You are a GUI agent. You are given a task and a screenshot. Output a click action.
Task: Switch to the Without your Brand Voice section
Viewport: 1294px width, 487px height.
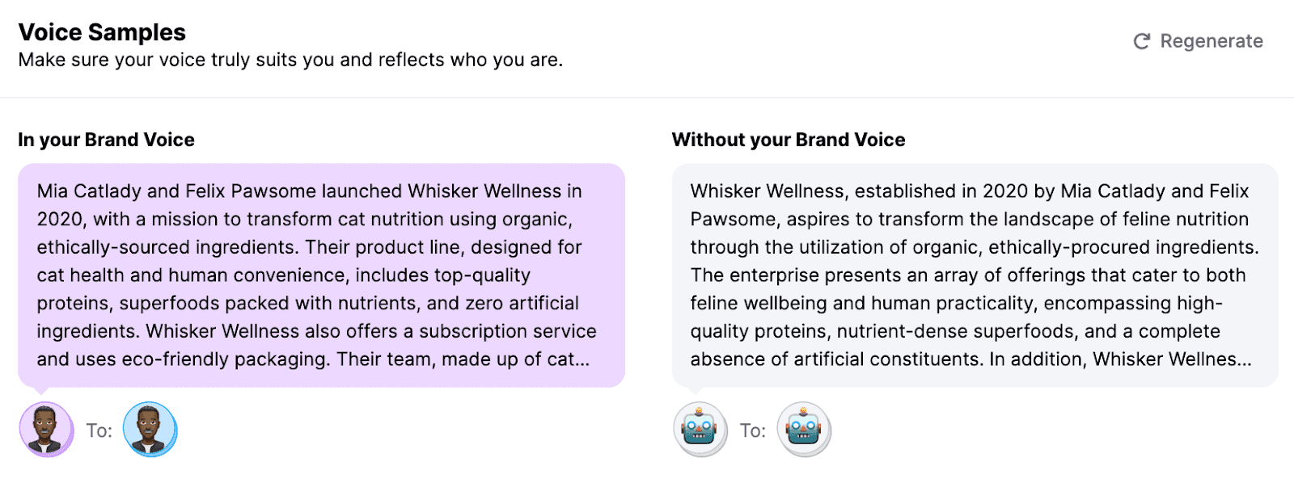pos(788,139)
